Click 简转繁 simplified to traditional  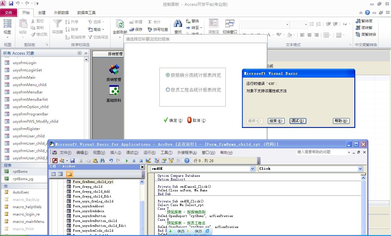pyautogui.click(x=364, y=28)
